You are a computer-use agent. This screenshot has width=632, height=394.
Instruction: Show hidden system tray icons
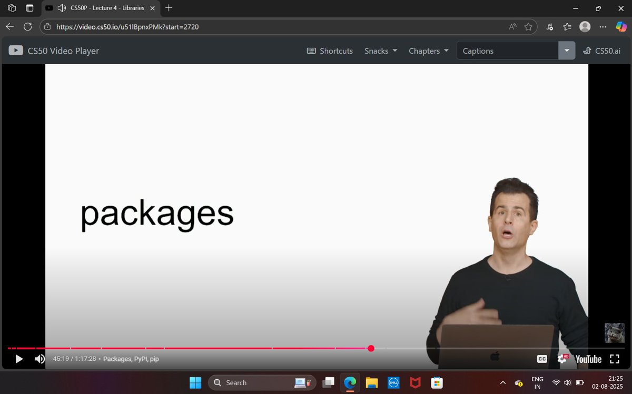point(502,382)
